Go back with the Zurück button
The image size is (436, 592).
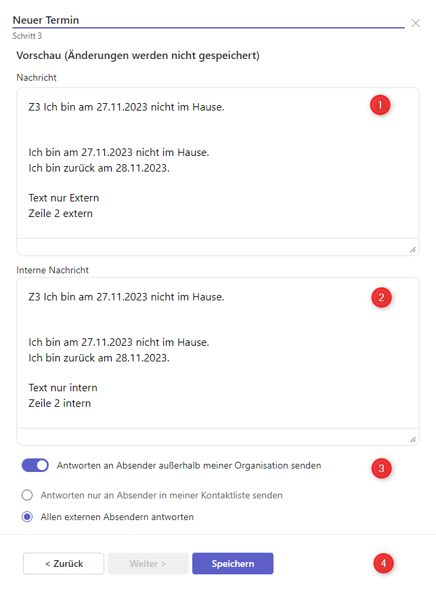coord(64,564)
